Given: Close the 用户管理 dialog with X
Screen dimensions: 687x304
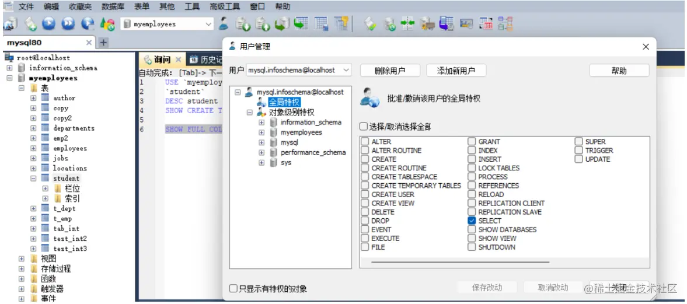Looking at the screenshot, I should [x=646, y=47].
